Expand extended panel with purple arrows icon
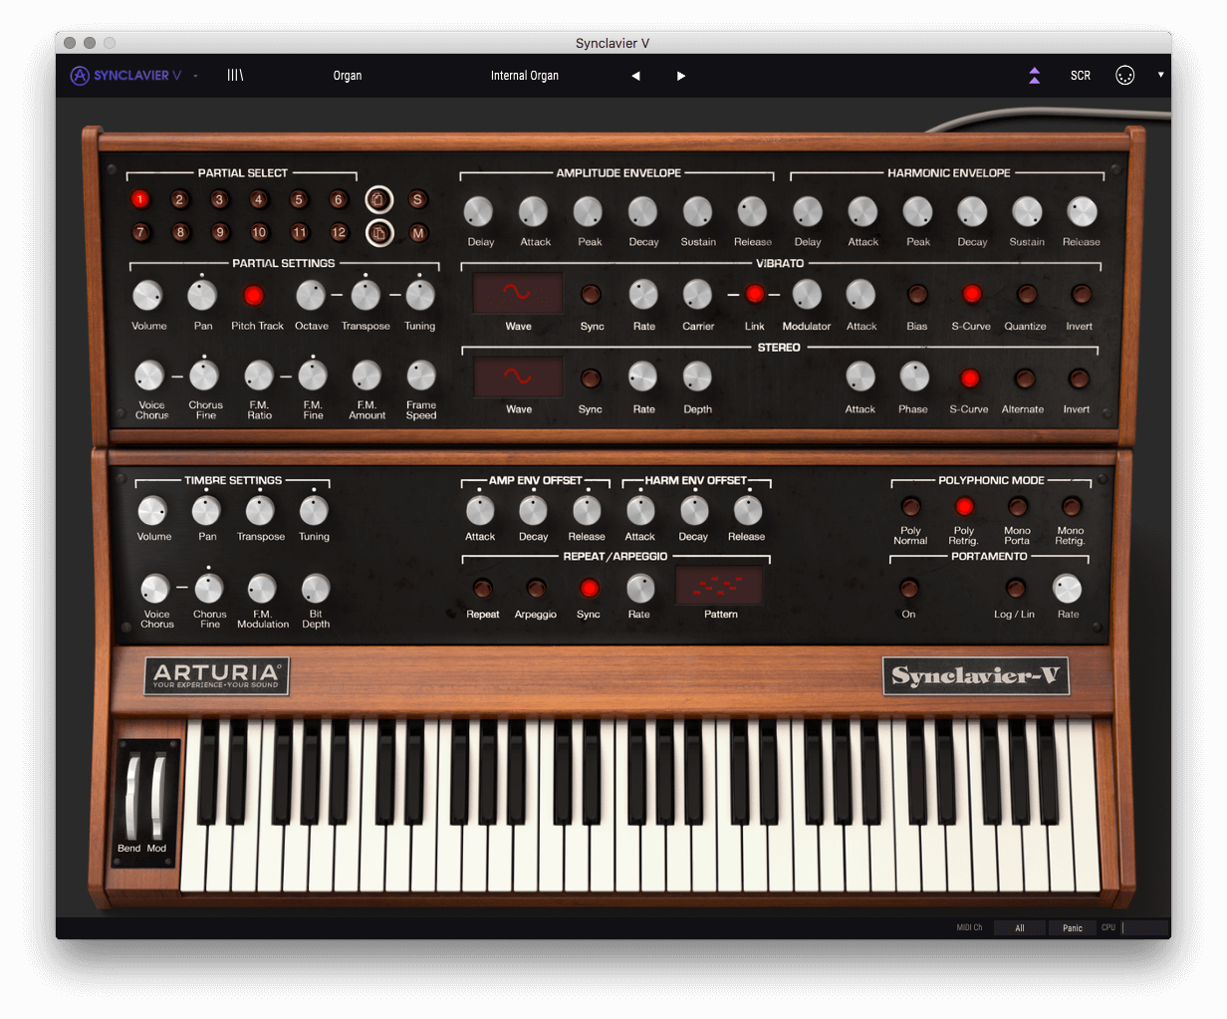The height and width of the screenshot is (1019, 1227). [x=1035, y=76]
